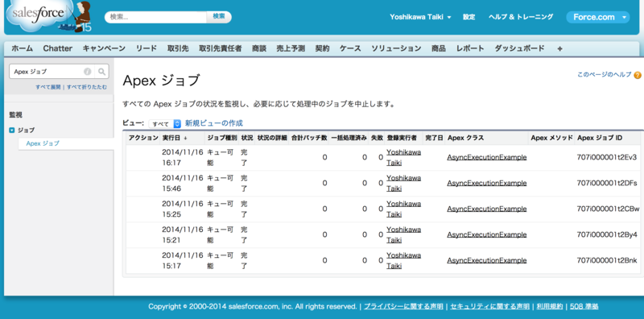Click the ジョブ種別 column header
Image resolution: width=644 pixels, height=319 pixels.
click(222, 138)
